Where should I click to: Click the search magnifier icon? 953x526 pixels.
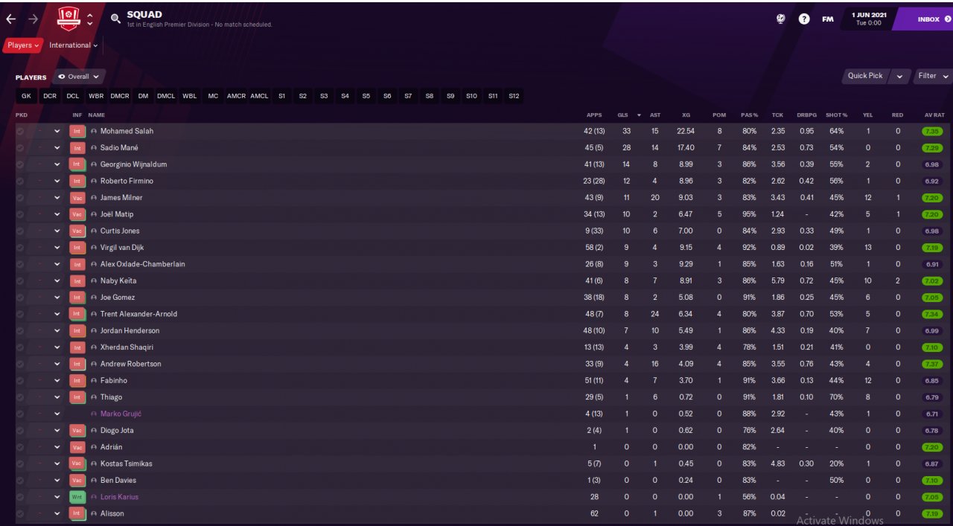(x=115, y=19)
